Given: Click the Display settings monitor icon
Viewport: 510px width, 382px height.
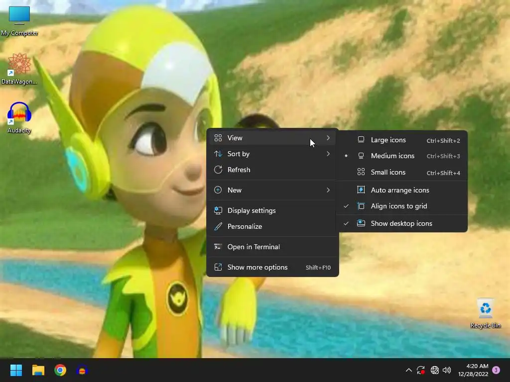Looking at the screenshot, I should (218, 210).
